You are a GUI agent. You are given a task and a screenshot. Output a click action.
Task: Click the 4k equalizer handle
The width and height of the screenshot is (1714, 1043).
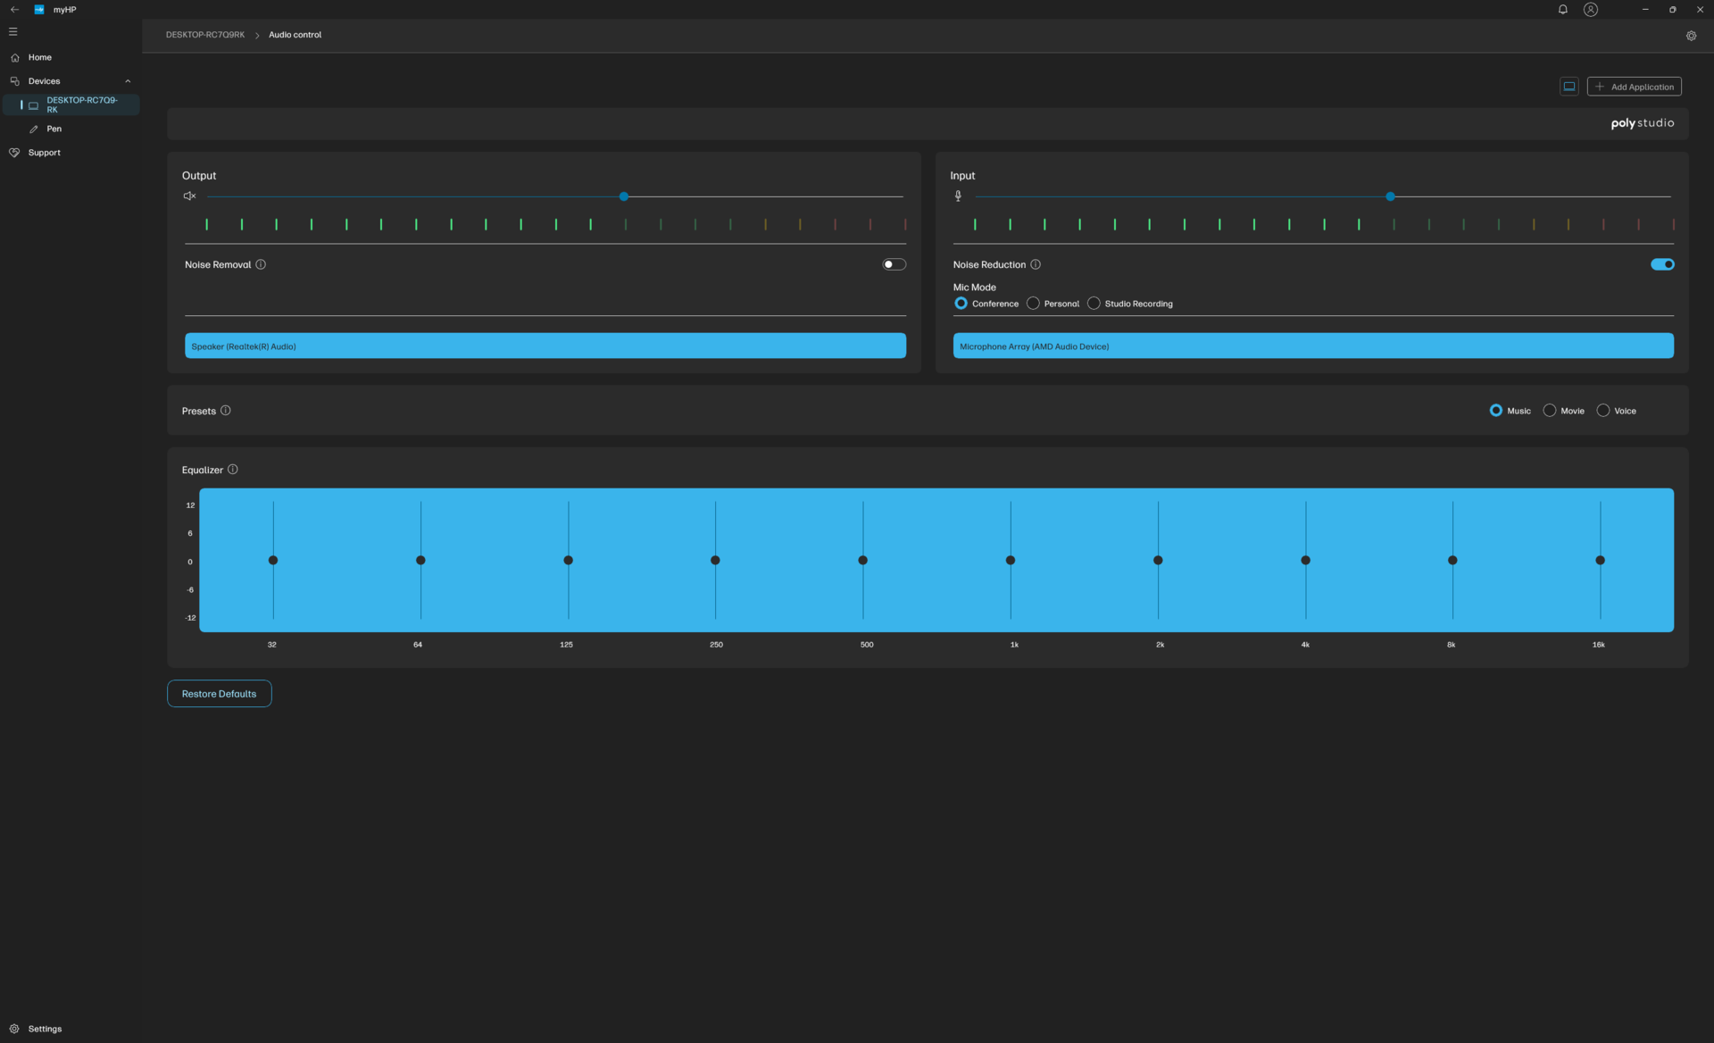1305,561
